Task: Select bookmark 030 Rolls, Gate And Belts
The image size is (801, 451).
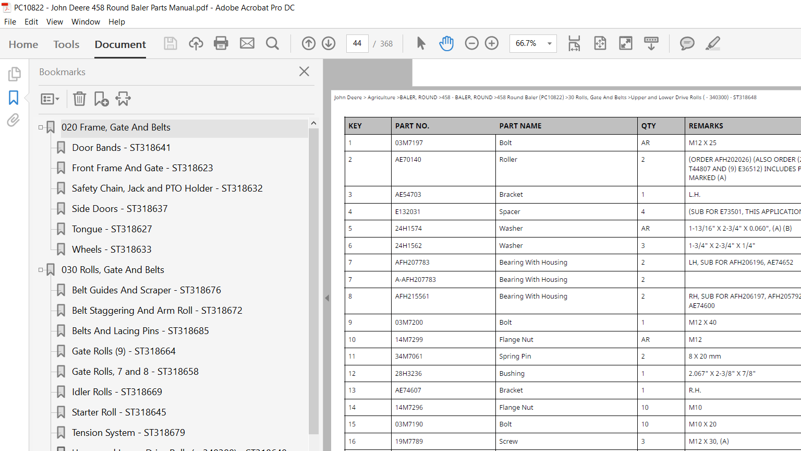Action: [113, 270]
